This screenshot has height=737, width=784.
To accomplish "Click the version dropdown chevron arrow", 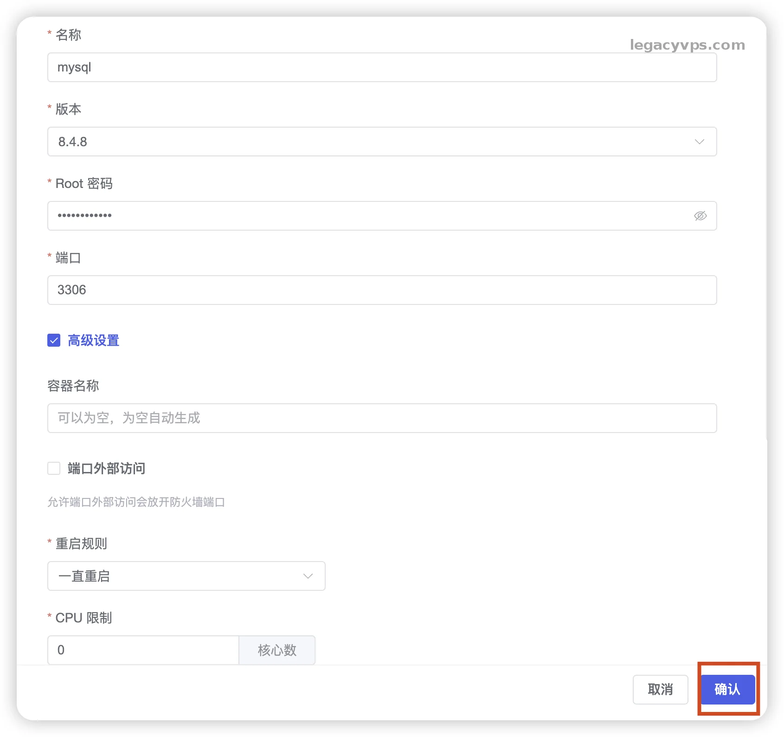I will 699,142.
